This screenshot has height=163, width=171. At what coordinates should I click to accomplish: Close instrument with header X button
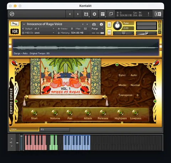click(160, 22)
